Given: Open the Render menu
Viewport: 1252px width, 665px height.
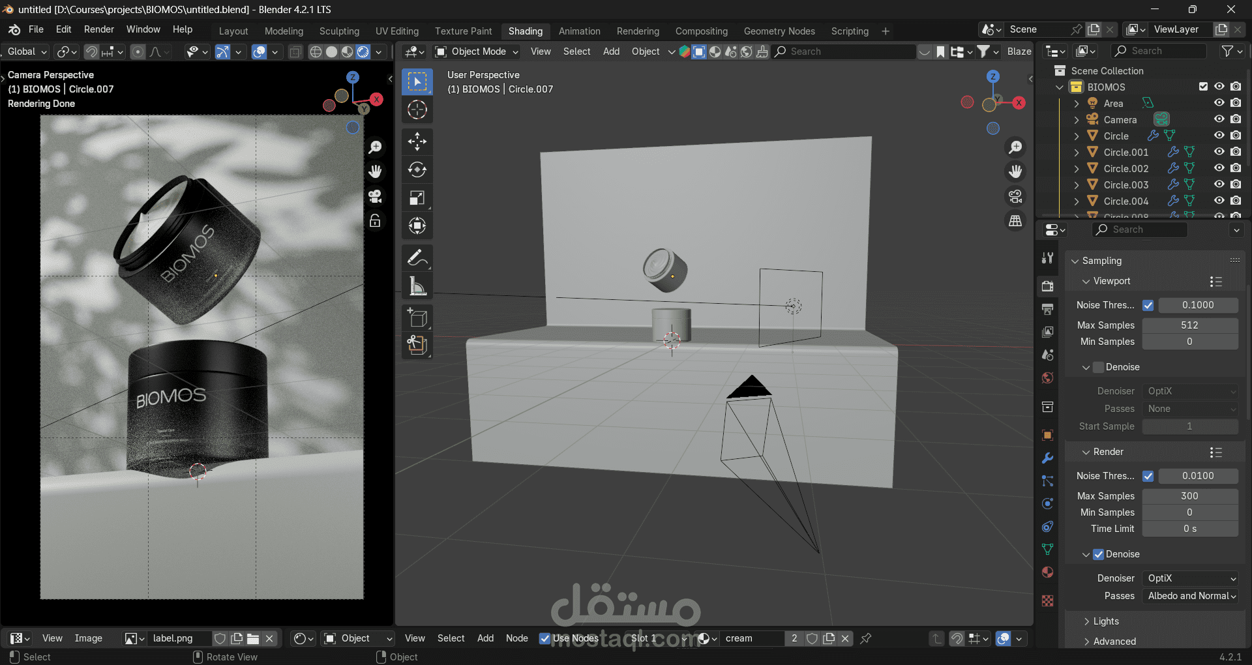Looking at the screenshot, I should (99, 29).
